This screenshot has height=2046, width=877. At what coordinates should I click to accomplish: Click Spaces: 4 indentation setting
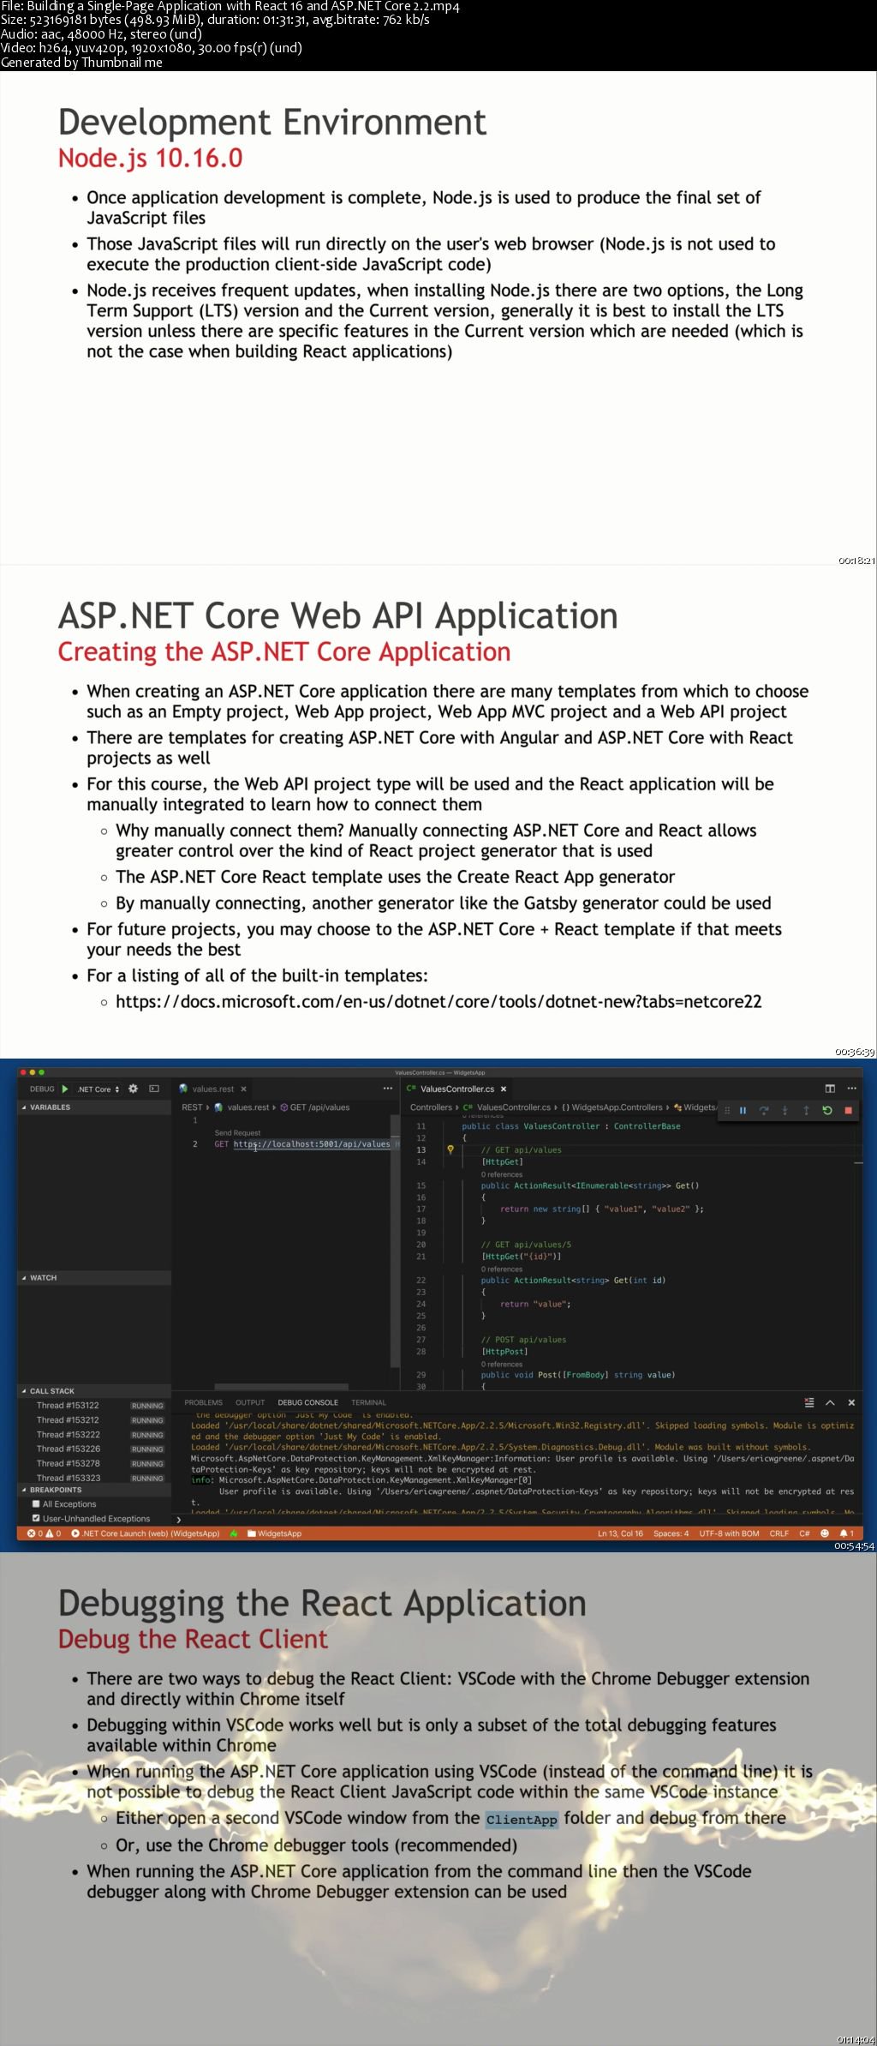(671, 1533)
